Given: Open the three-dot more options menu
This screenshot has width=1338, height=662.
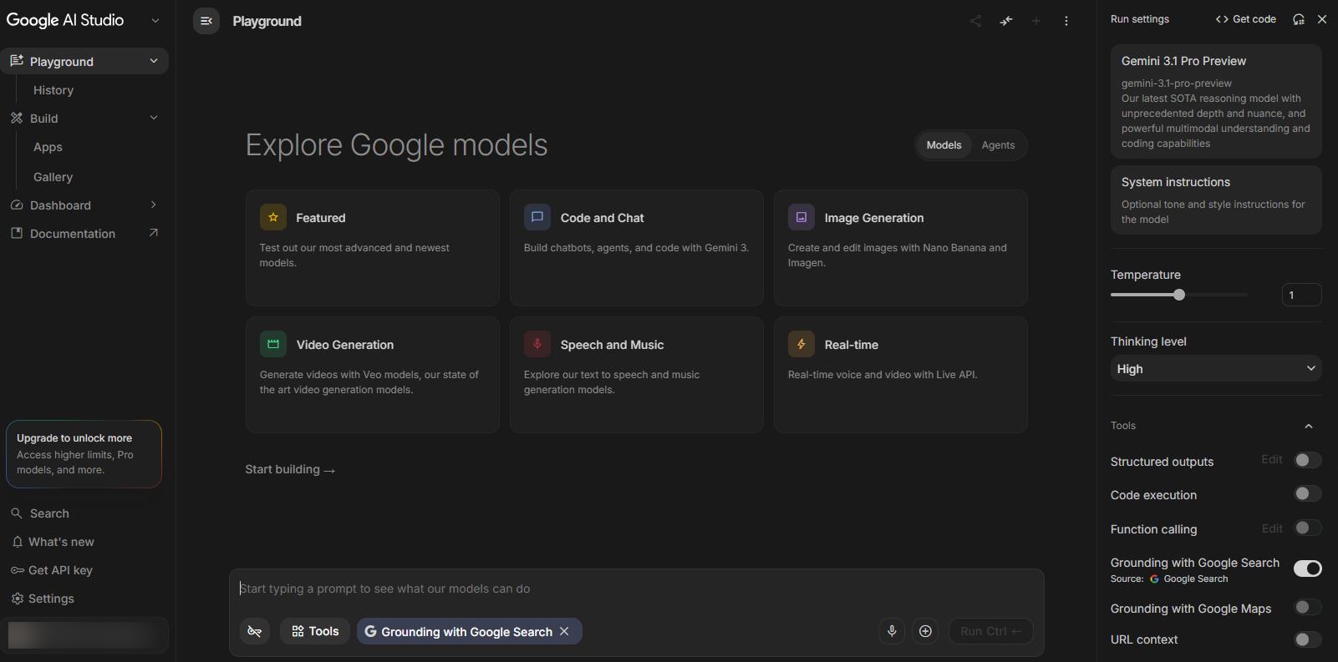Looking at the screenshot, I should [1066, 21].
